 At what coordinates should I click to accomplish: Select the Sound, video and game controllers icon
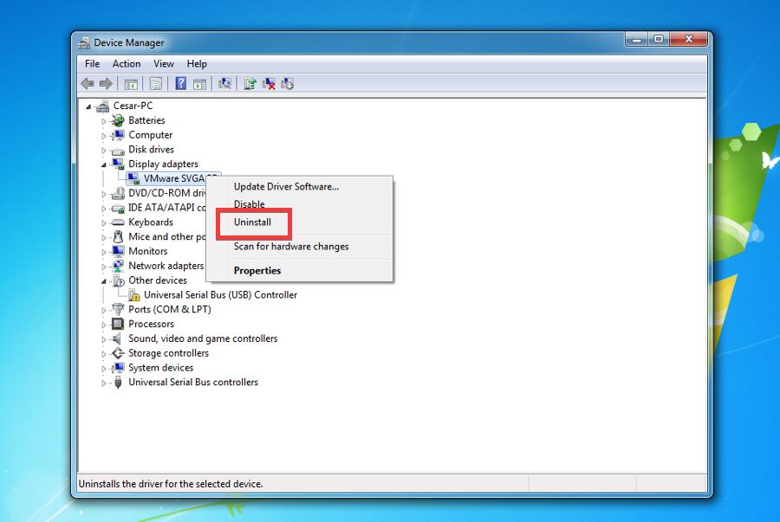117,338
